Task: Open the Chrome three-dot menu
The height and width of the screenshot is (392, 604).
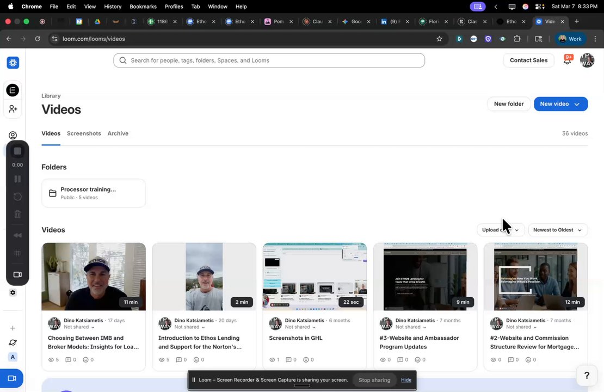Action: [x=595, y=39]
